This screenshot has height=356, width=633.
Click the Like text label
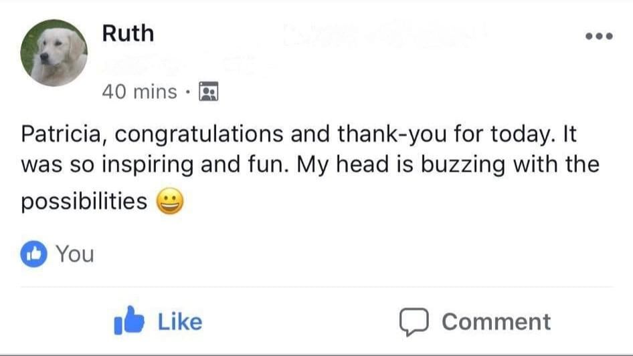coord(179,322)
